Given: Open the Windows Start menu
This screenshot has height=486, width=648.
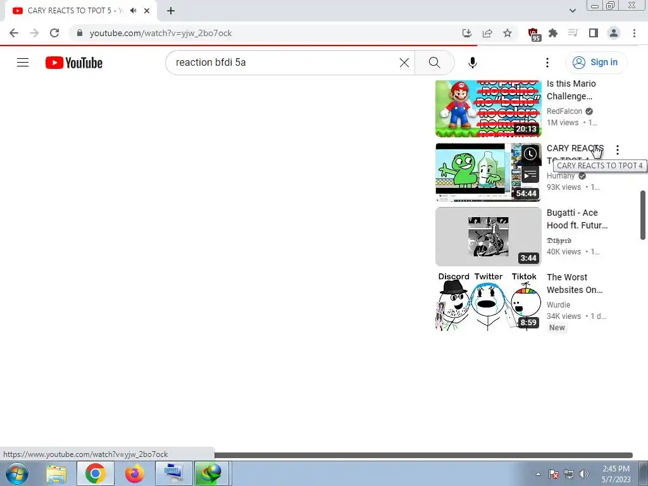Looking at the screenshot, I should [16, 473].
